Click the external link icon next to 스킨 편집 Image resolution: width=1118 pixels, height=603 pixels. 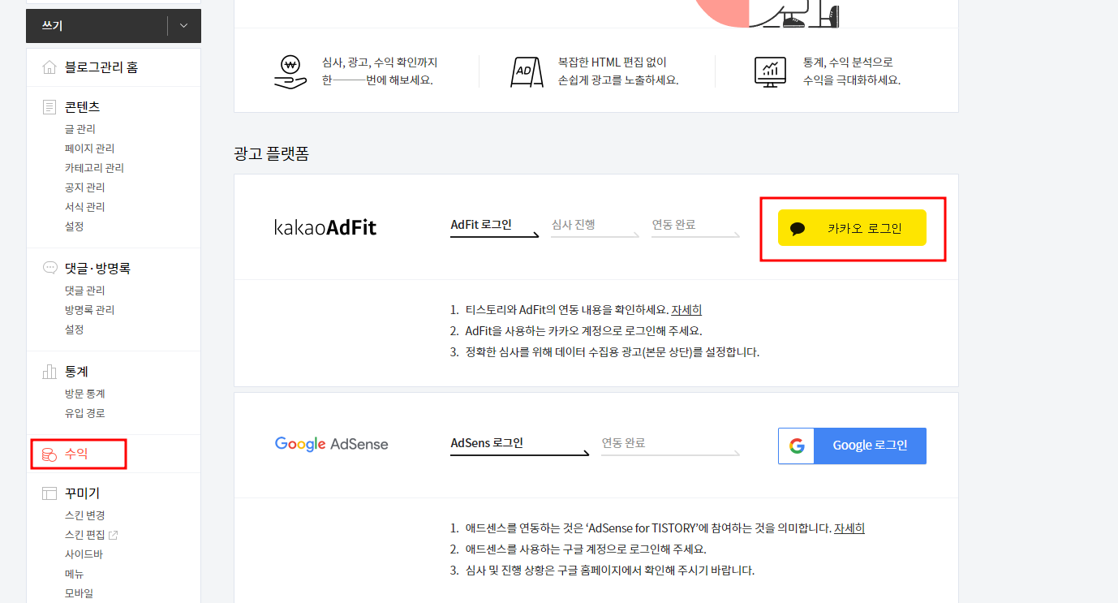pos(114,535)
